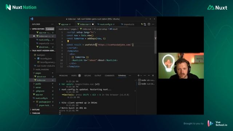Click the yellow lightbulb code action icon
This screenshot has height=131, width=233.
pos(68,41)
